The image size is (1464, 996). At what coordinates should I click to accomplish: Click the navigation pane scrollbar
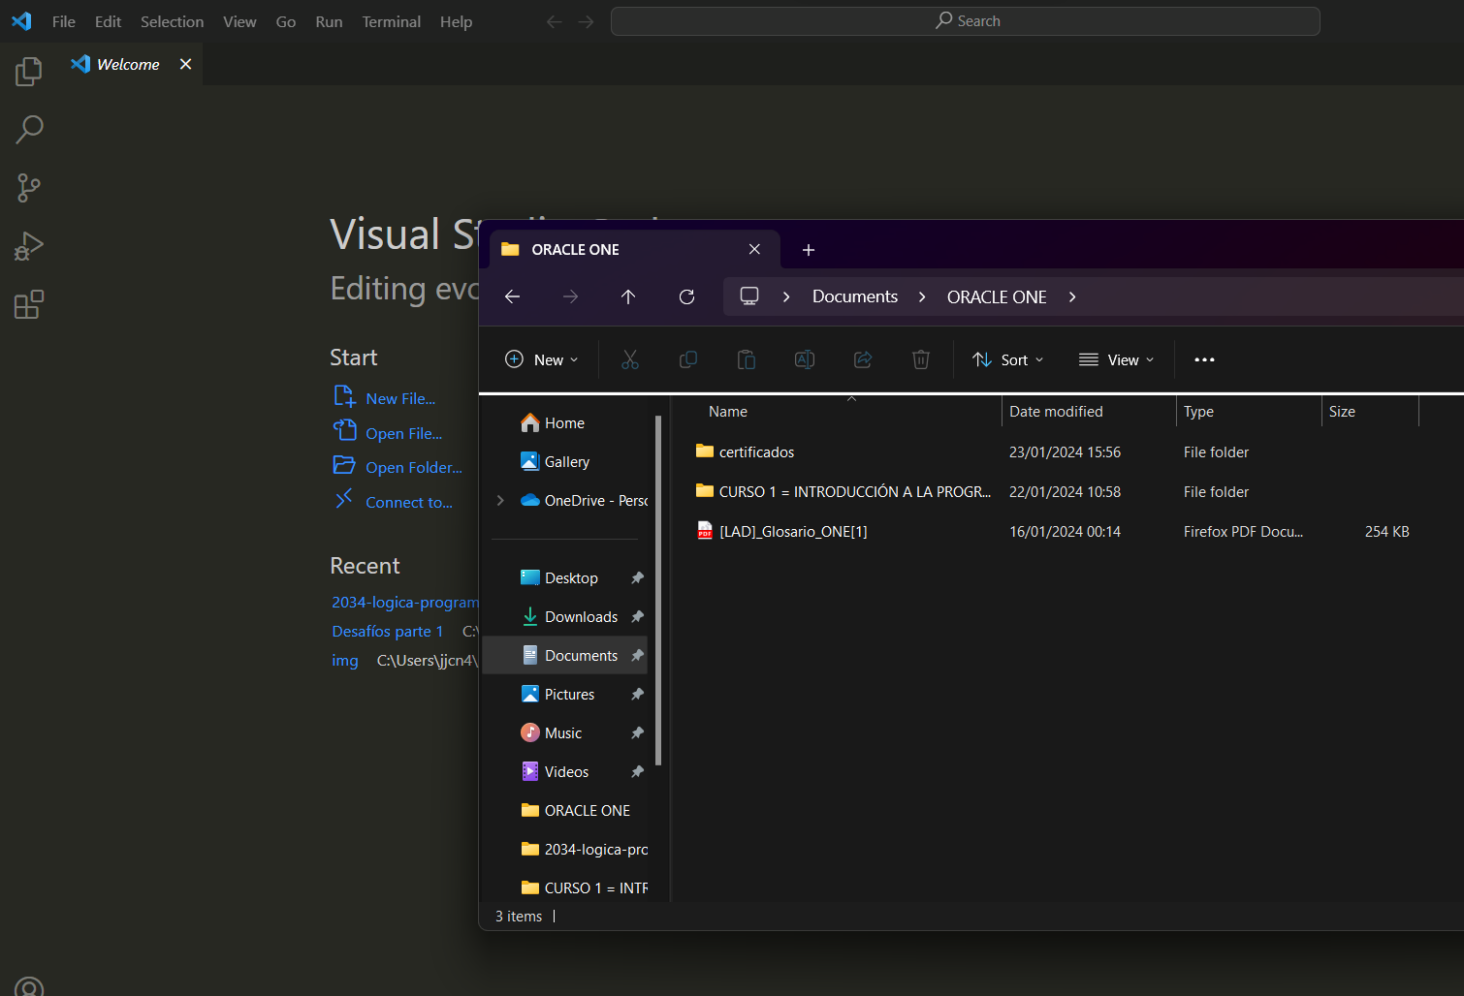pyautogui.click(x=658, y=591)
